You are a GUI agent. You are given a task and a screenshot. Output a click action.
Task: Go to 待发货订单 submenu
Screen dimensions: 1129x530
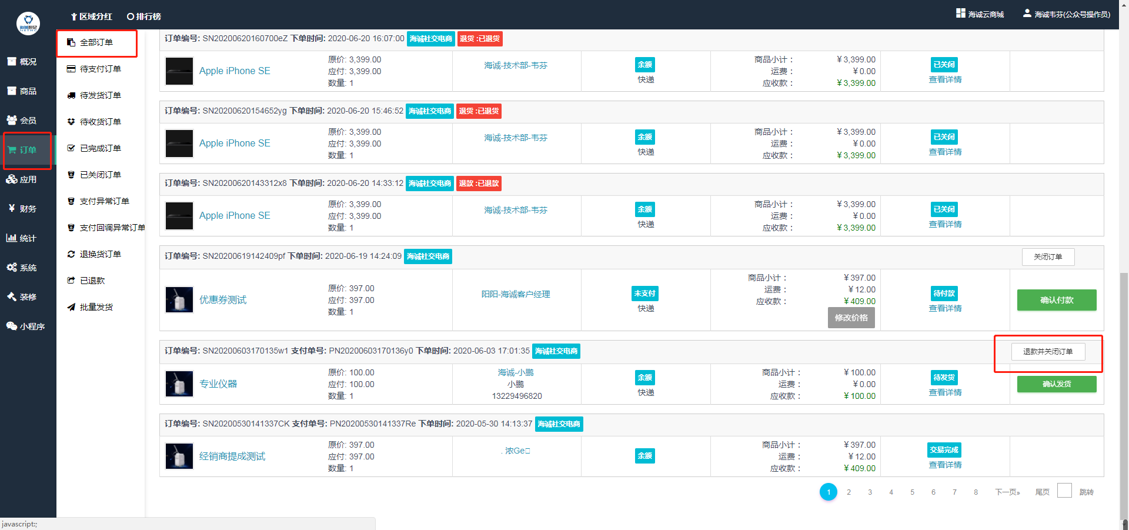coord(101,95)
